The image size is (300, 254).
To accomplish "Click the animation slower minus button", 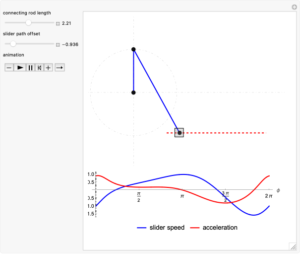I will tap(9, 68).
